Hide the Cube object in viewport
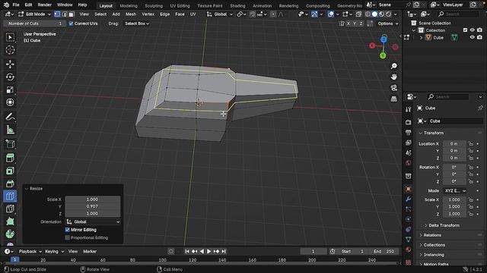The image size is (487, 273). coord(472,37)
